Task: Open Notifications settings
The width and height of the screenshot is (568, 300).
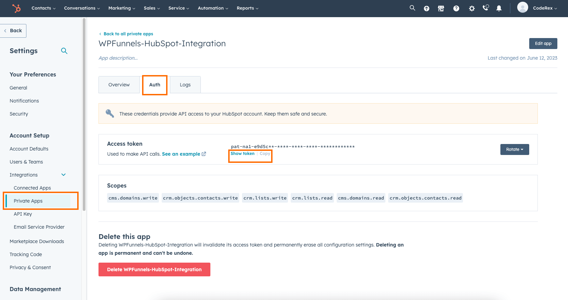Action: click(x=24, y=101)
